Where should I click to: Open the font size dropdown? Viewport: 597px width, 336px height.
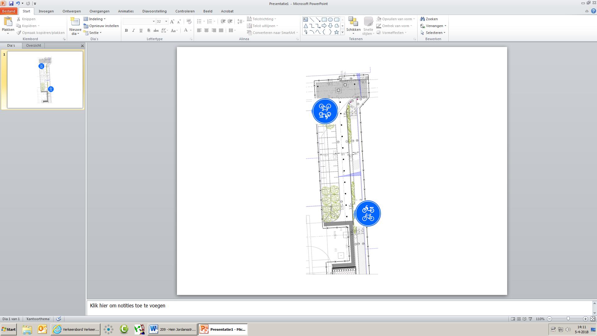coord(166,21)
